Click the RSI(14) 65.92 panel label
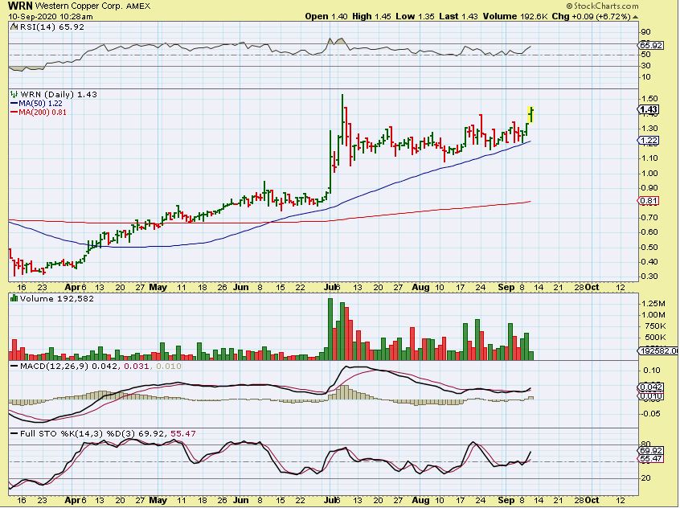This screenshot has height=508, width=680. [x=52, y=27]
